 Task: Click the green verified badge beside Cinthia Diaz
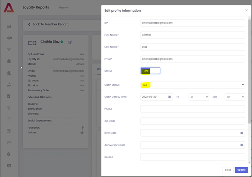62,42
